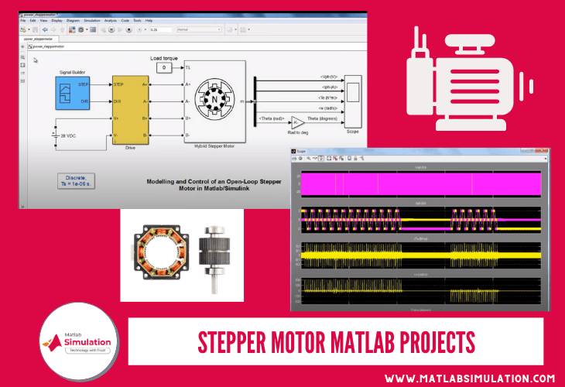This screenshot has height=387, width=565.
Task: Click the Scope toolbar dock arrow
Action: pos(545,159)
